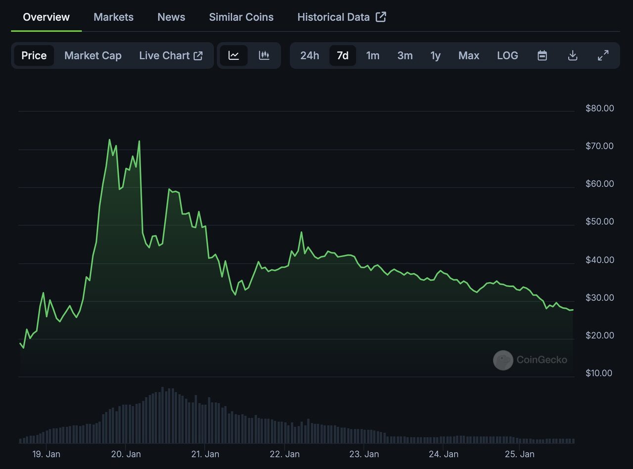Click the $70.00 axis label

pos(600,146)
